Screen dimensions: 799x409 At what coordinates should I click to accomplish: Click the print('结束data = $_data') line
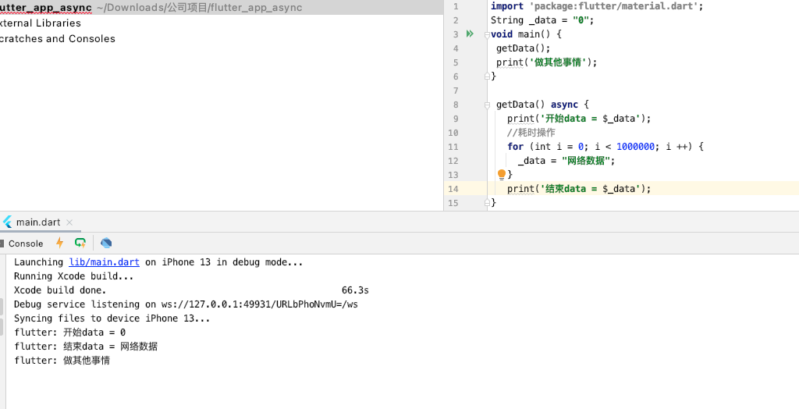click(x=579, y=189)
